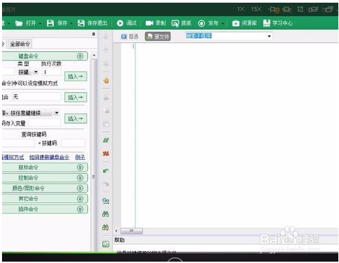
Task: Click the green comment-code icon
Action: pyautogui.click(x=106, y=141)
